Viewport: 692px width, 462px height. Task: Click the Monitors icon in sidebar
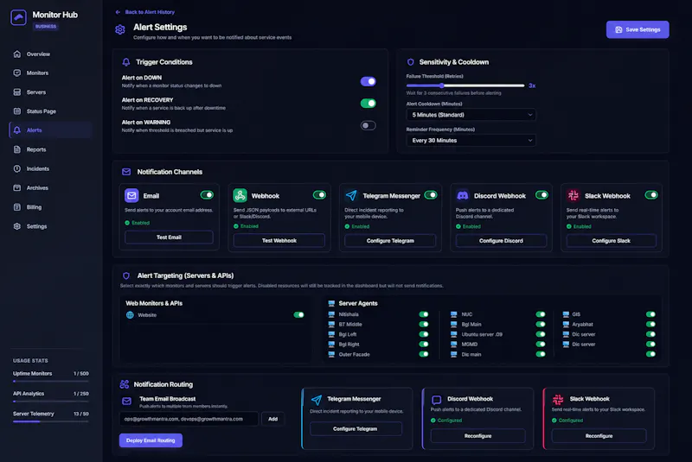click(x=17, y=73)
